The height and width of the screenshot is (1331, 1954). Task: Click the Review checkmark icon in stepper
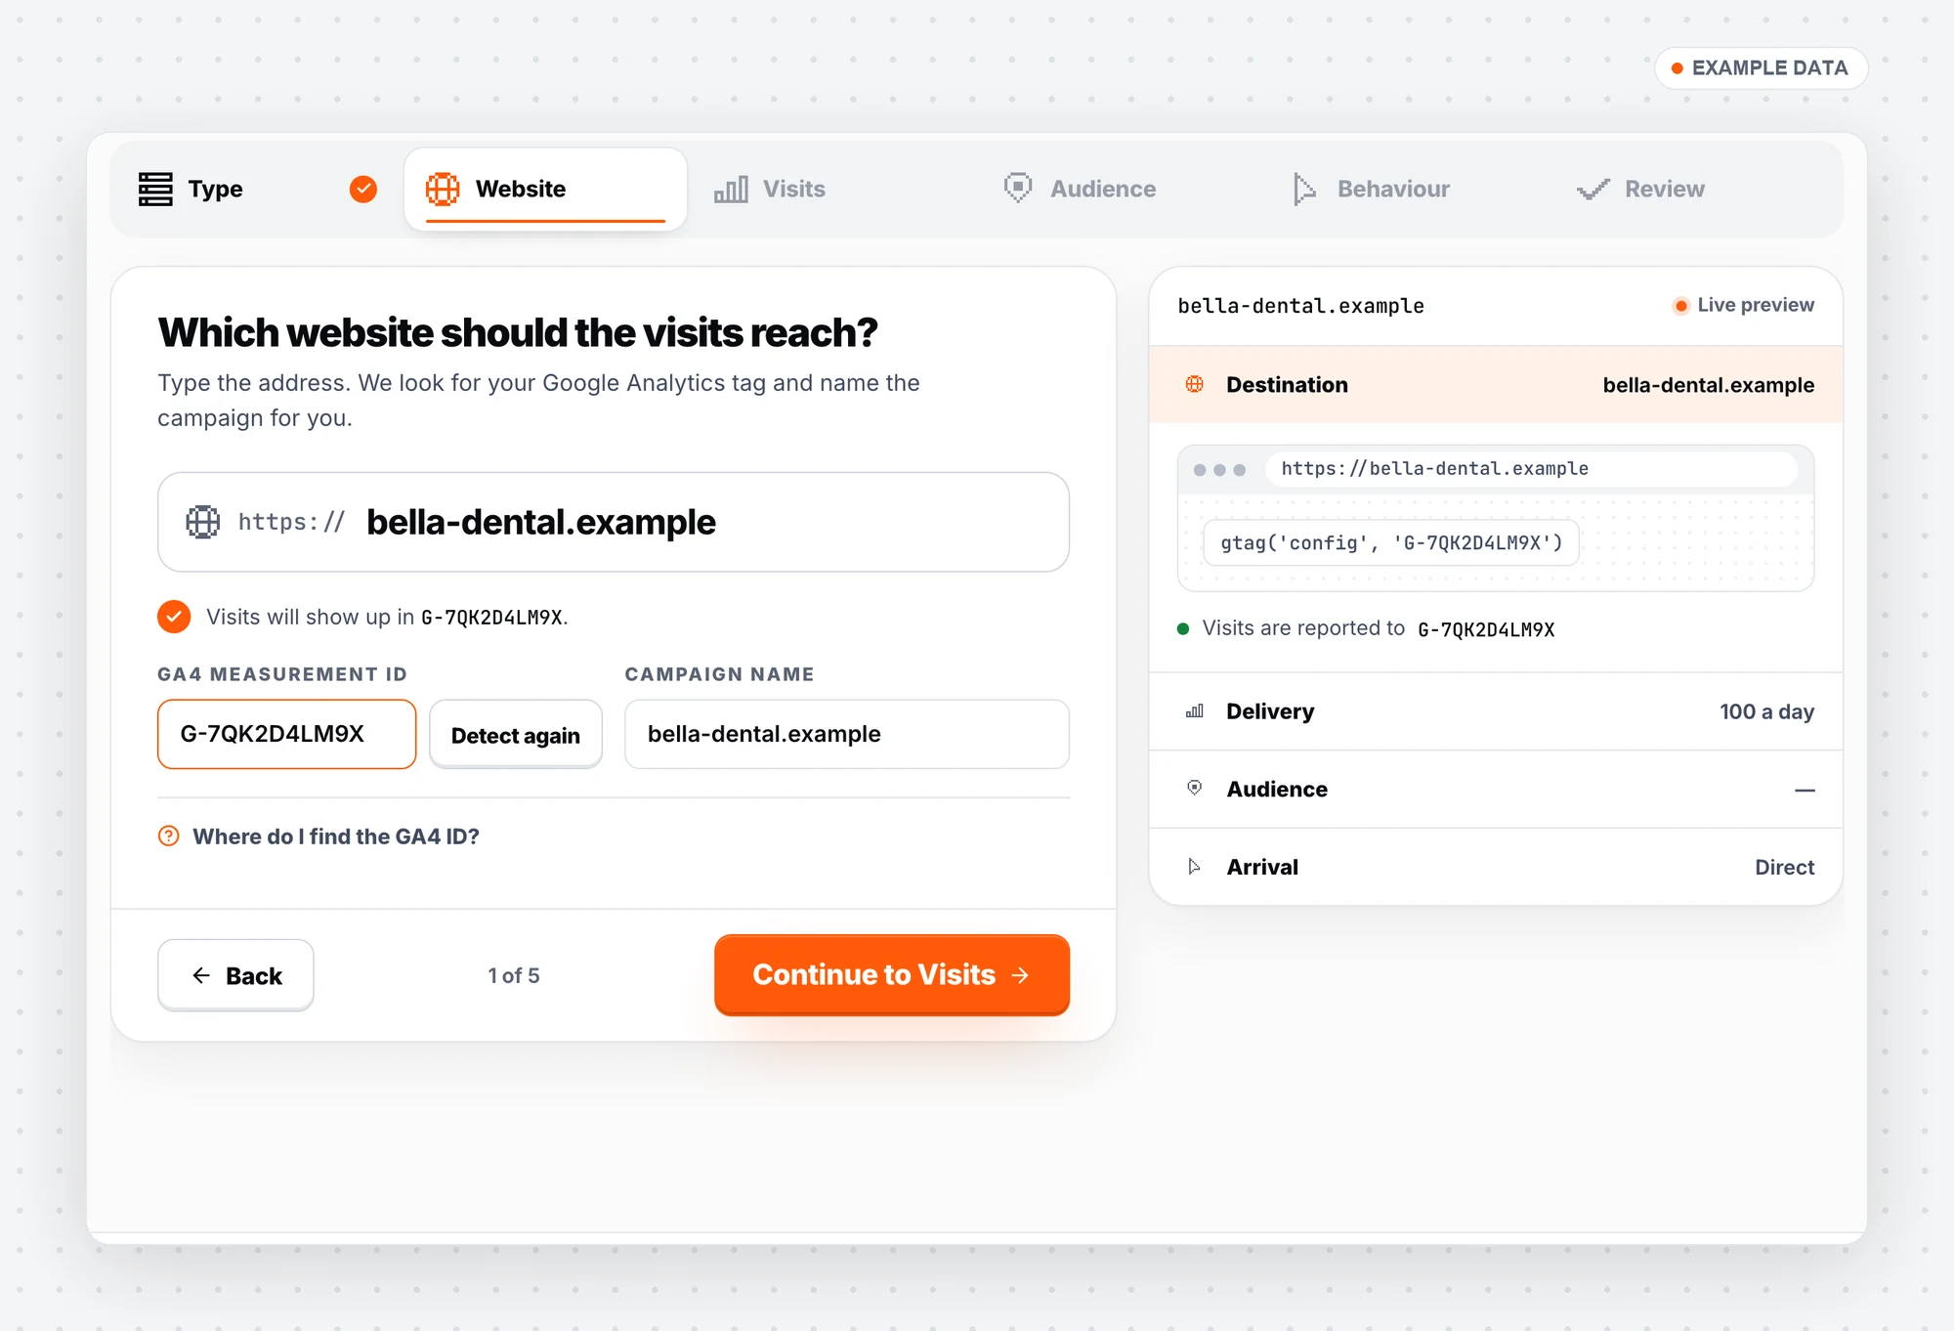pos(1593,190)
